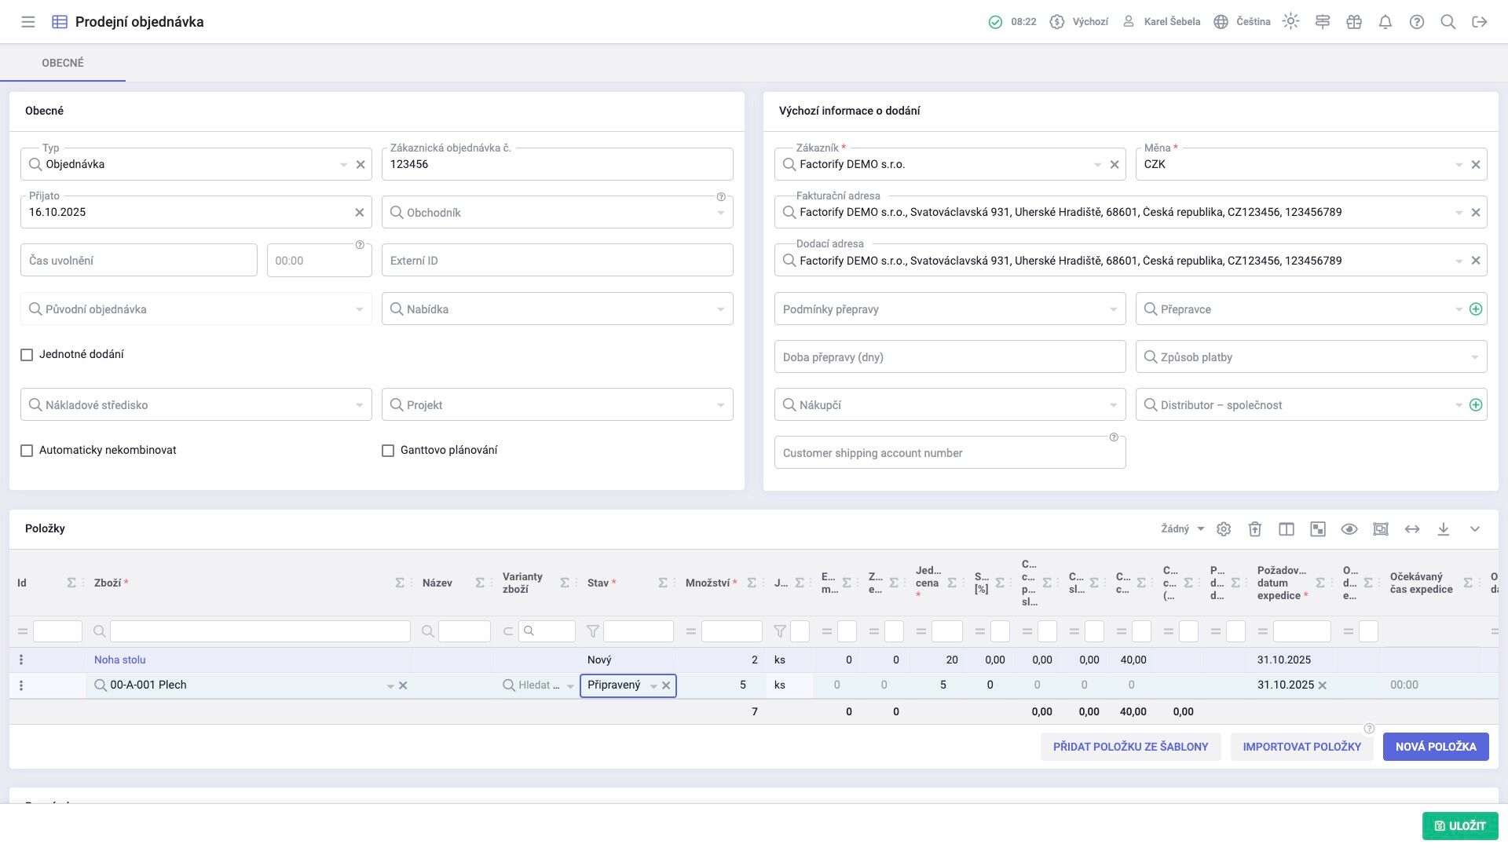
Task: Open the hamburger navigation menu
Action: (28, 22)
